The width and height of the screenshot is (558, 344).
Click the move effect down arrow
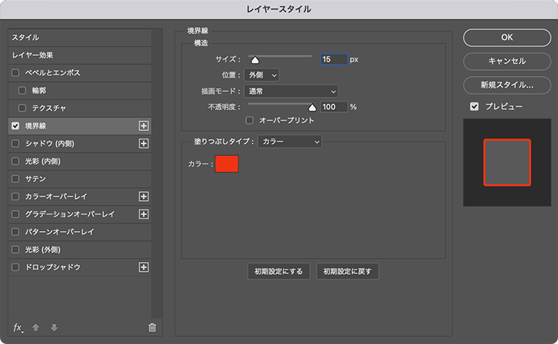click(54, 327)
